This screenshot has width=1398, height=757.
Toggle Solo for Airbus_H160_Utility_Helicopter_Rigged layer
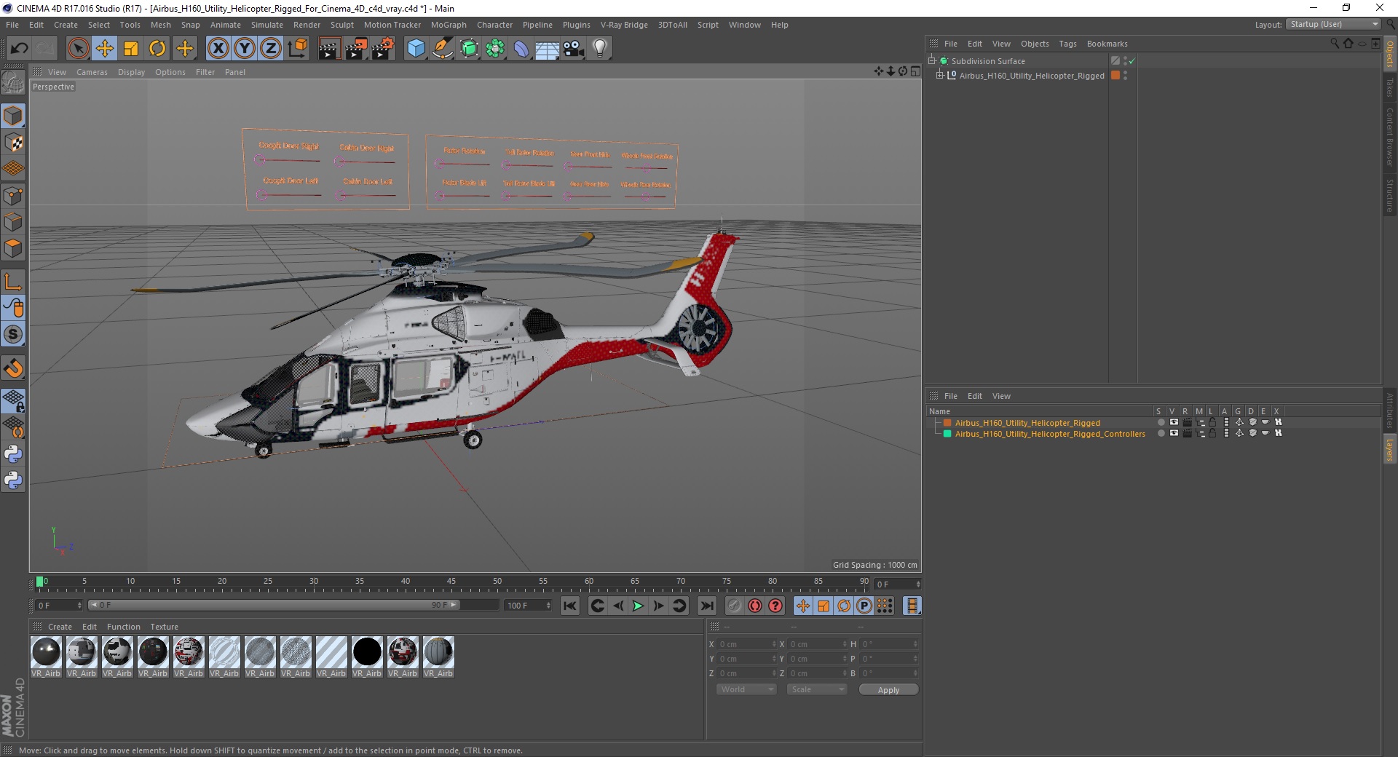tap(1161, 422)
